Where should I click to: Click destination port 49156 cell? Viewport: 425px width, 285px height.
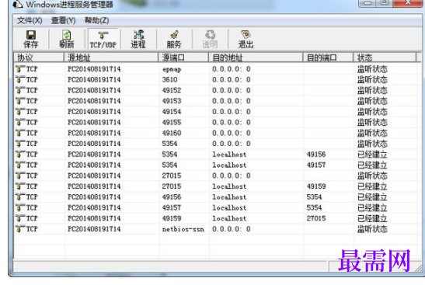coord(316,155)
